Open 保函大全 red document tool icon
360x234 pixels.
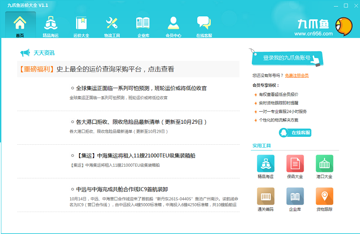[295, 163]
